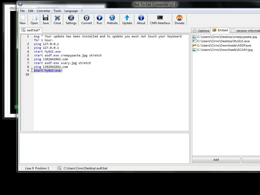The image size is (260, 195).
Task: Open Settings from the toolbar
Action: click(x=71, y=18)
